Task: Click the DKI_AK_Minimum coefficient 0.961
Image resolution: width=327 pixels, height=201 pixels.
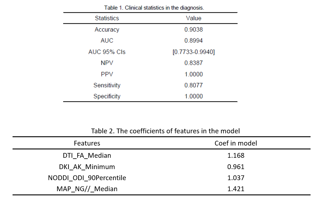Action: (236, 167)
